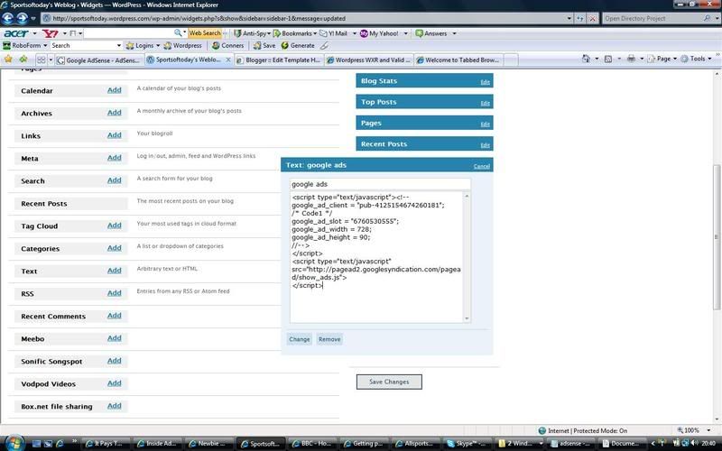The height and width of the screenshot is (451, 722).
Task: Click the Refresh page icon
Action: click(580, 18)
